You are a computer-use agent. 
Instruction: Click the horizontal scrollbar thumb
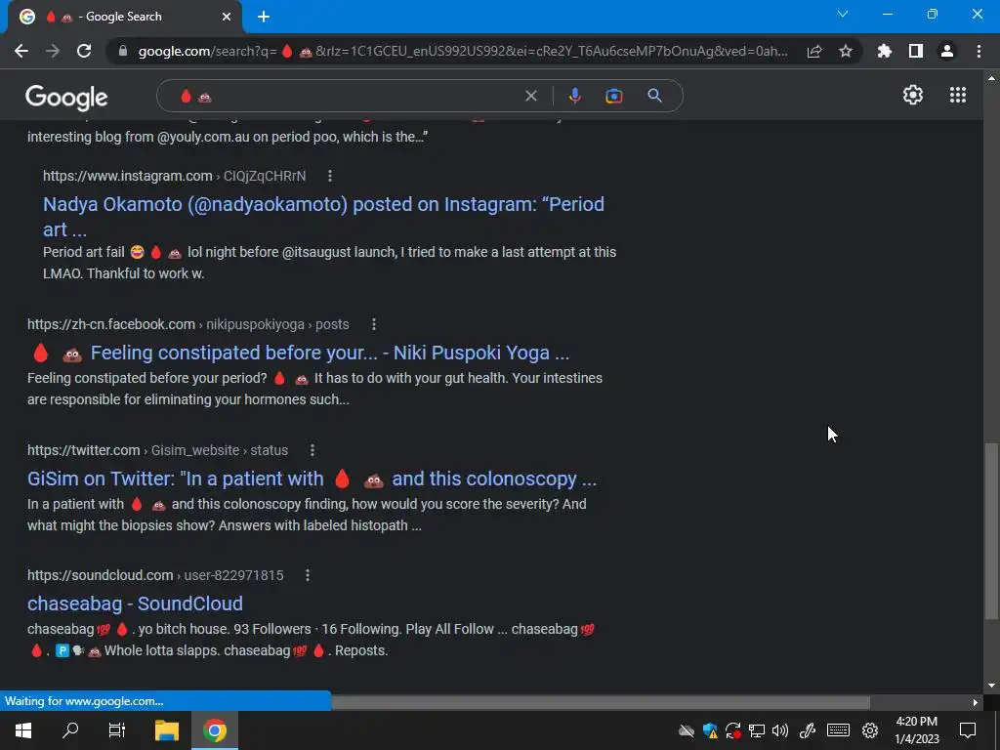601,702
